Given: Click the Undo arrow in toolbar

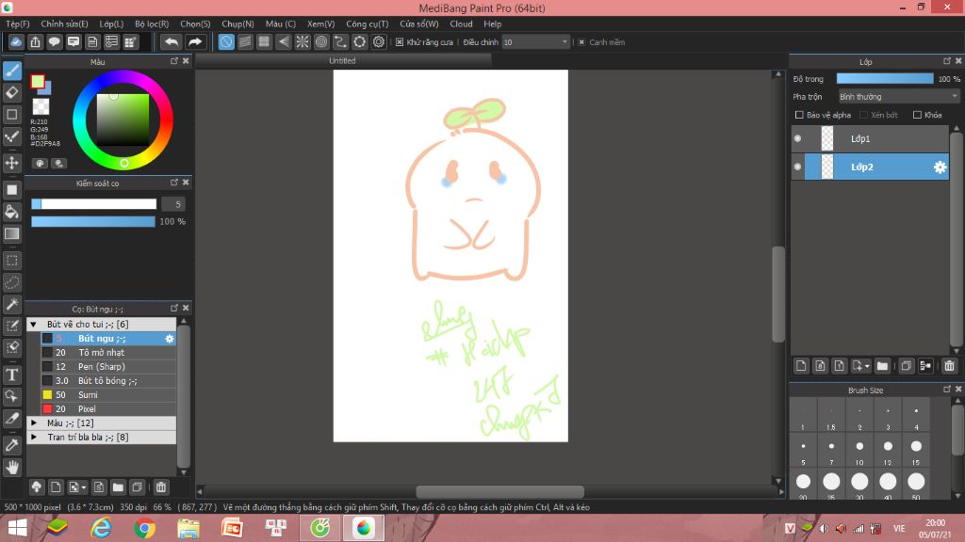Looking at the screenshot, I should coord(172,41).
